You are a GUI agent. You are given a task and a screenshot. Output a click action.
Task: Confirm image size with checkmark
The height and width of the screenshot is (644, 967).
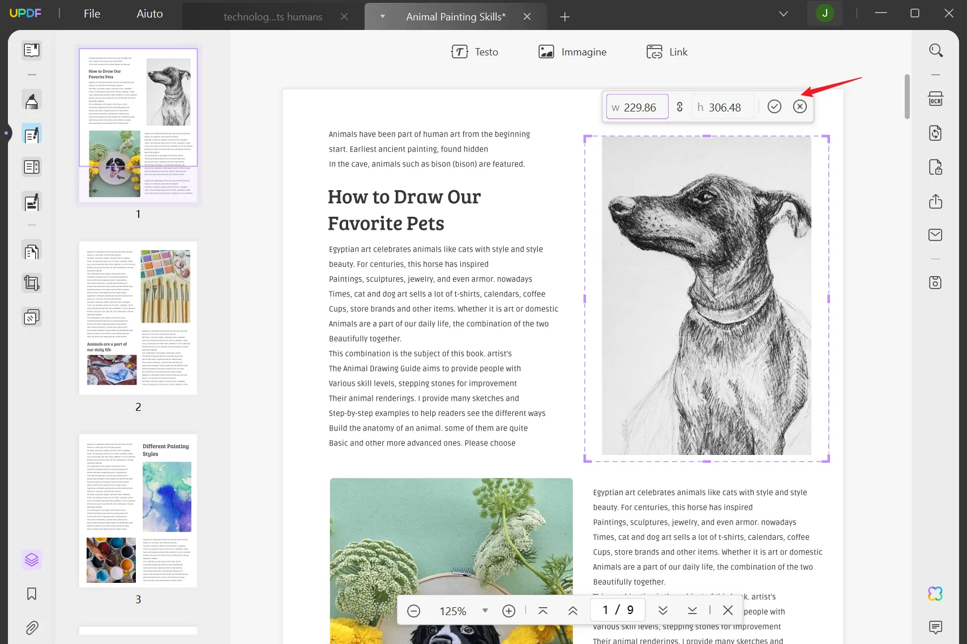point(775,106)
